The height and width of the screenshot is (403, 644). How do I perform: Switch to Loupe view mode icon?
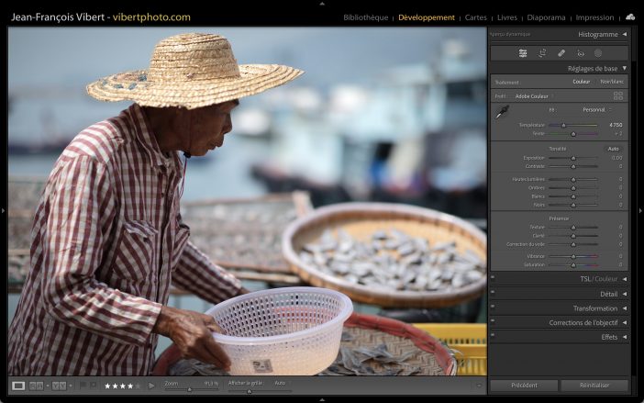tap(18, 386)
